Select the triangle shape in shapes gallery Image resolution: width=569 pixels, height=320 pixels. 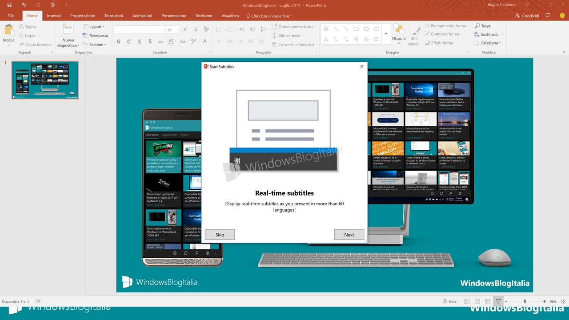[326, 39]
